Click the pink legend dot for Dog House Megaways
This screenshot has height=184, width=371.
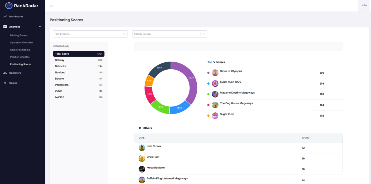[x=208, y=105]
